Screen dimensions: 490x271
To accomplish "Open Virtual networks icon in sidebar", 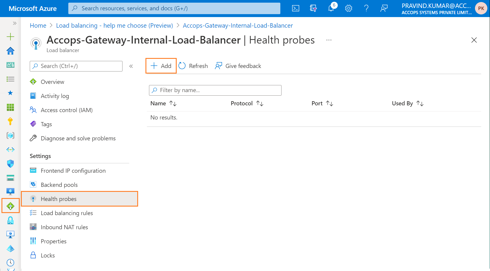I will (10, 149).
